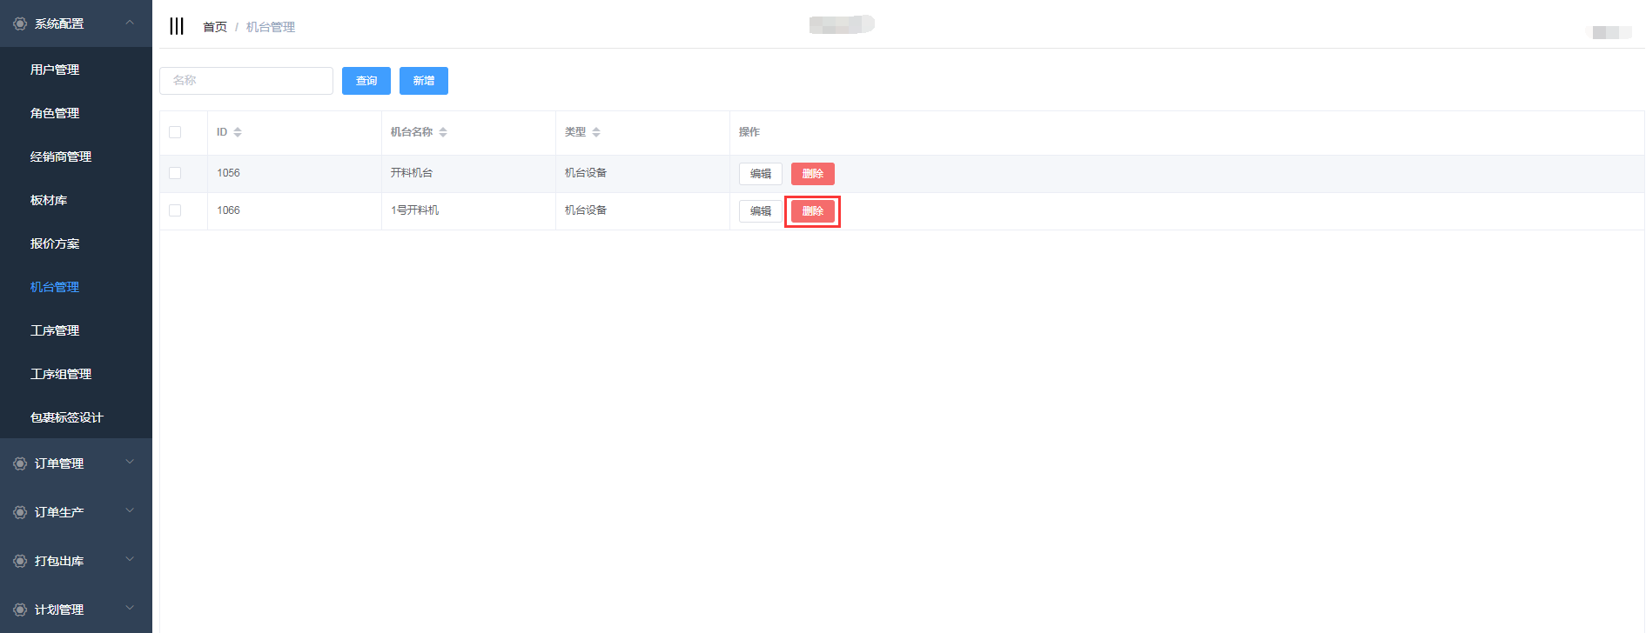
Task: Expand the 打包出库 submenu chevron
Action: pyautogui.click(x=130, y=560)
